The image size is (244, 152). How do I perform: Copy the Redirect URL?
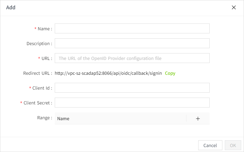[x=170, y=73]
